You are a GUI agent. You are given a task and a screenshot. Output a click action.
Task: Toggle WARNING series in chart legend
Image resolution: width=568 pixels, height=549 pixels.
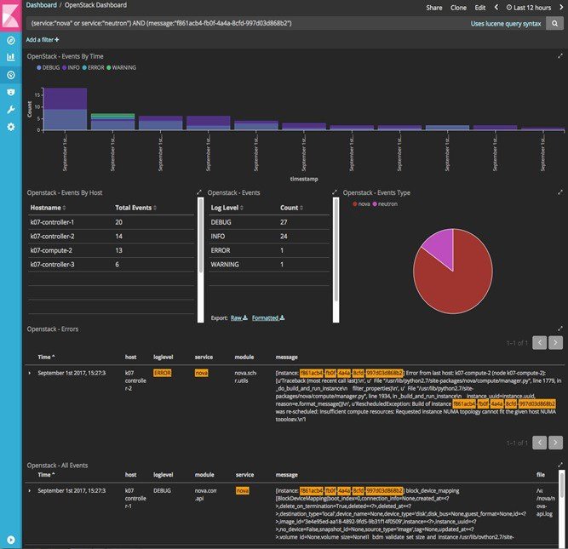[x=122, y=68]
